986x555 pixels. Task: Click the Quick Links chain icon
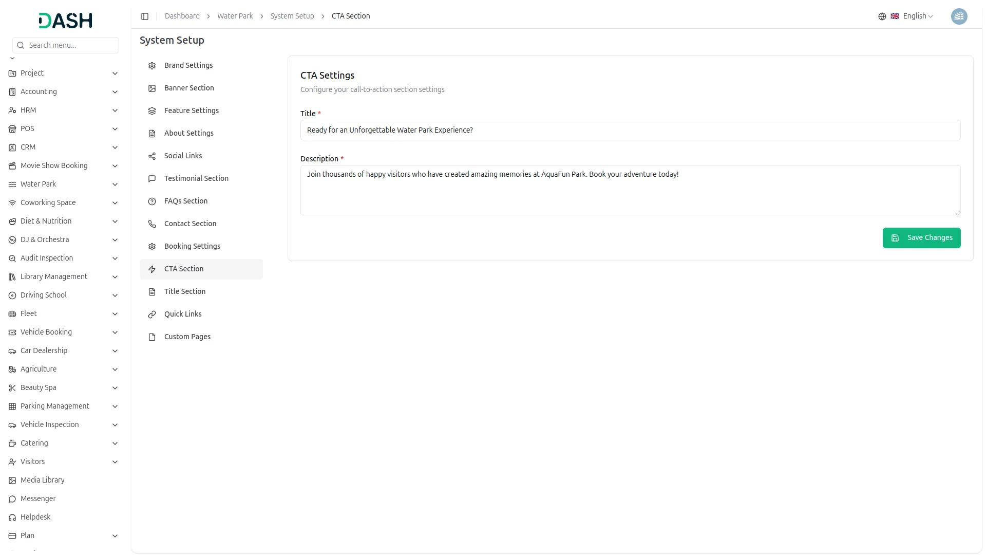tap(152, 314)
